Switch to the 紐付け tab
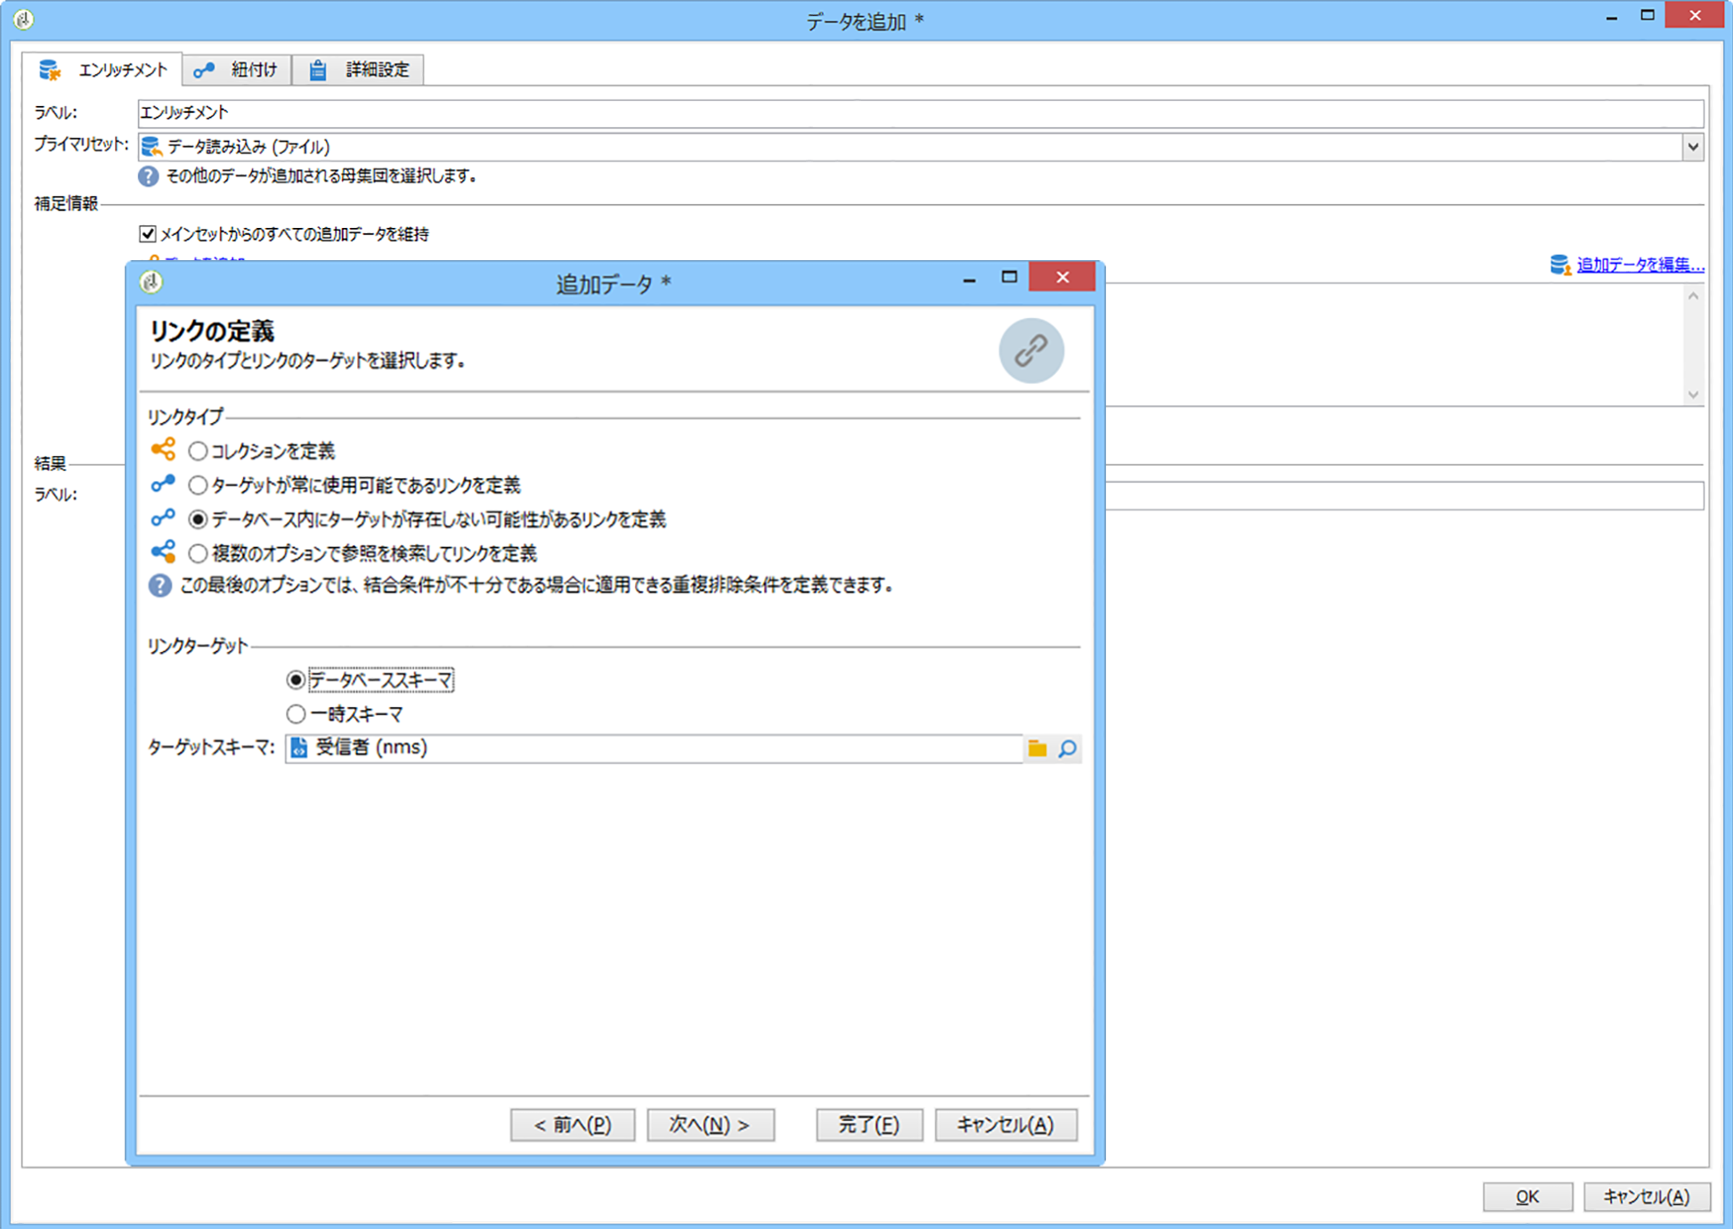1733x1229 pixels. coord(237,69)
